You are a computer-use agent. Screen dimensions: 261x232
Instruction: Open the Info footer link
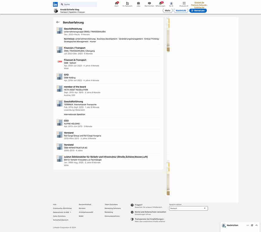pyautogui.click(x=55, y=205)
